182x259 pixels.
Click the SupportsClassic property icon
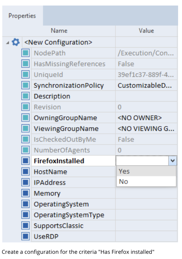coord(25,225)
